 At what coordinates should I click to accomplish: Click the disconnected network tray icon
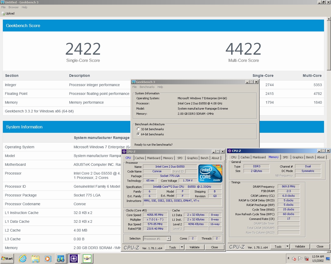306,259
